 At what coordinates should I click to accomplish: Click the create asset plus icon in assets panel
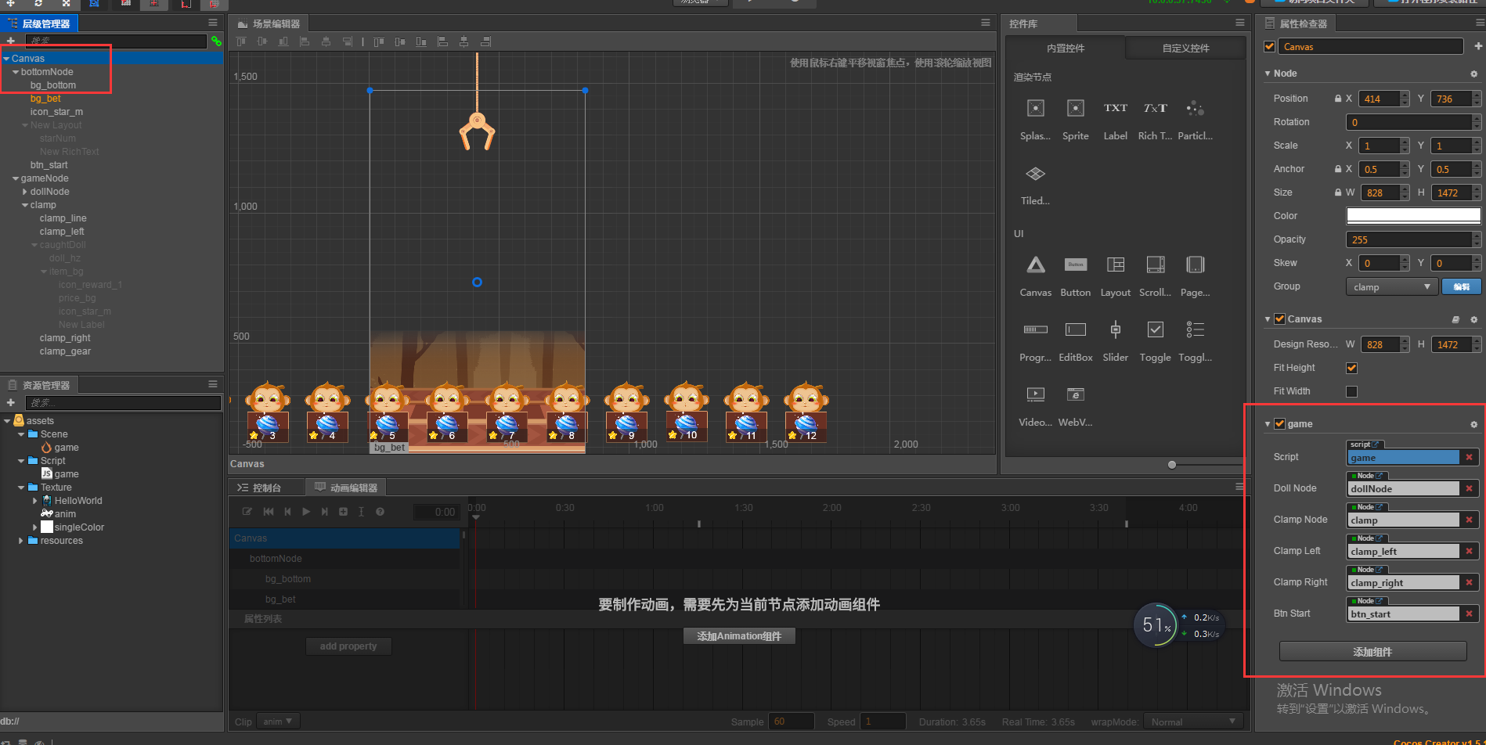point(11,402)
